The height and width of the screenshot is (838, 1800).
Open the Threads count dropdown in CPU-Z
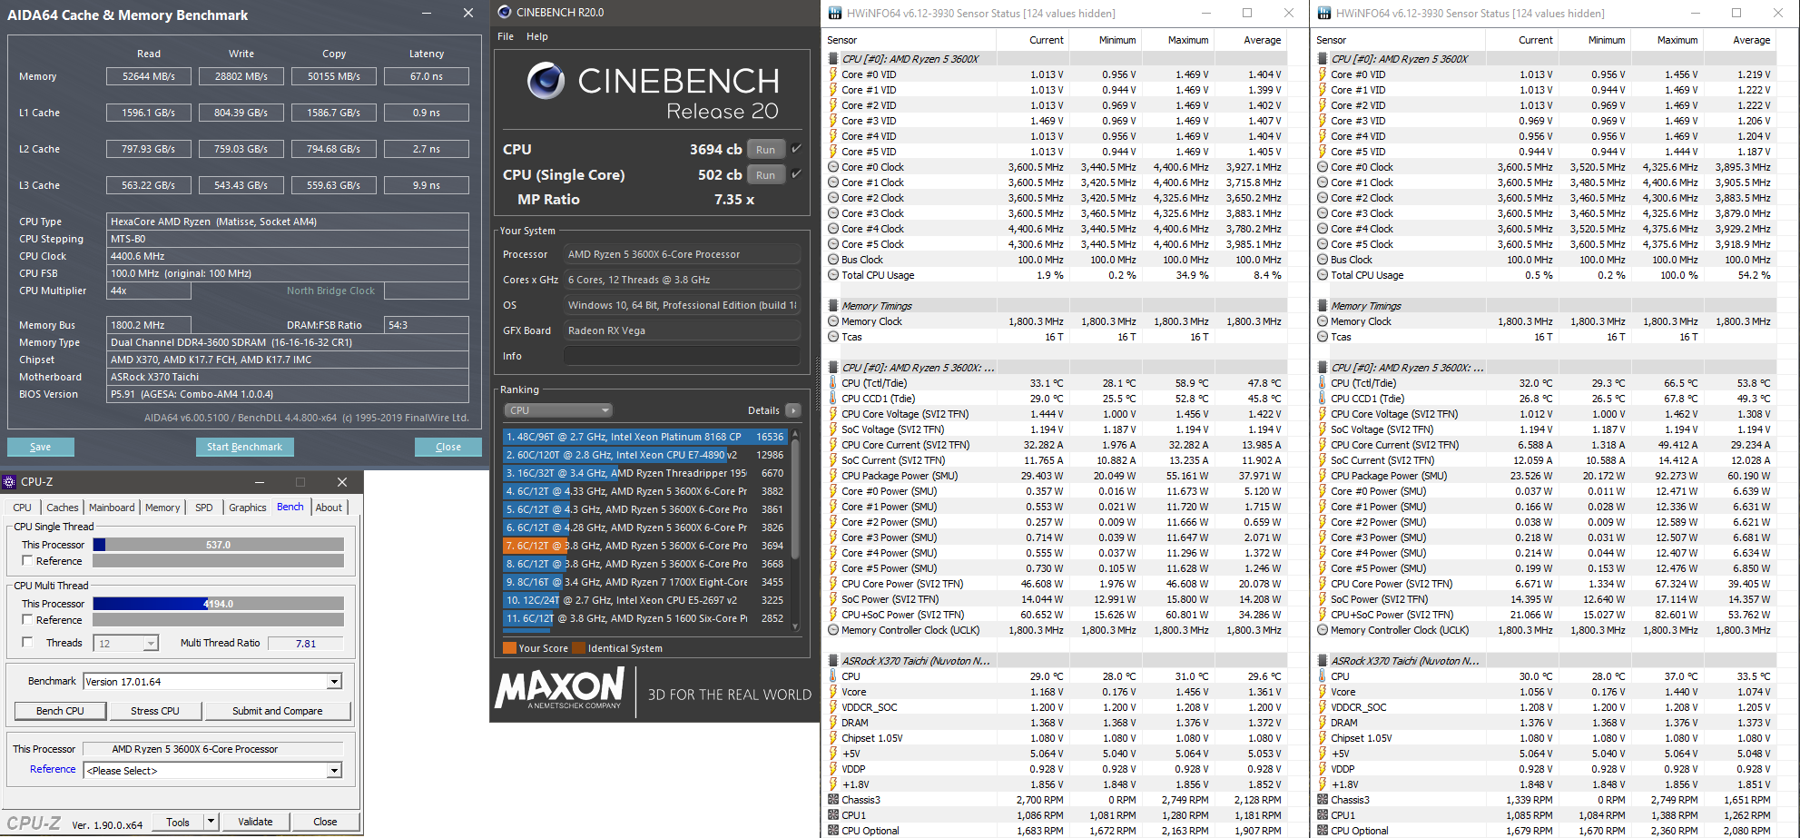[151, 644]
